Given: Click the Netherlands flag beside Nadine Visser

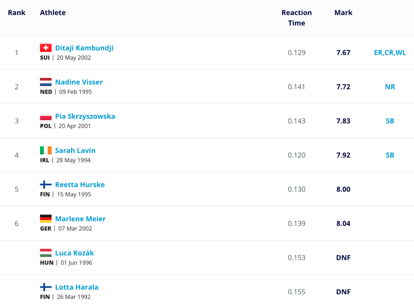Looking at the screenshot, I should 46,82.
